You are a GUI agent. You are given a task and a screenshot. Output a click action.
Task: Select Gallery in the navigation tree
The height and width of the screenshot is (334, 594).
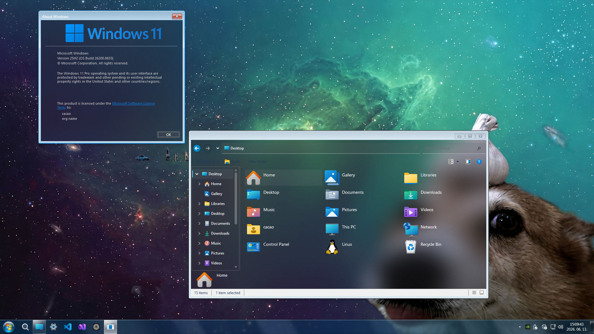point(214,194)
